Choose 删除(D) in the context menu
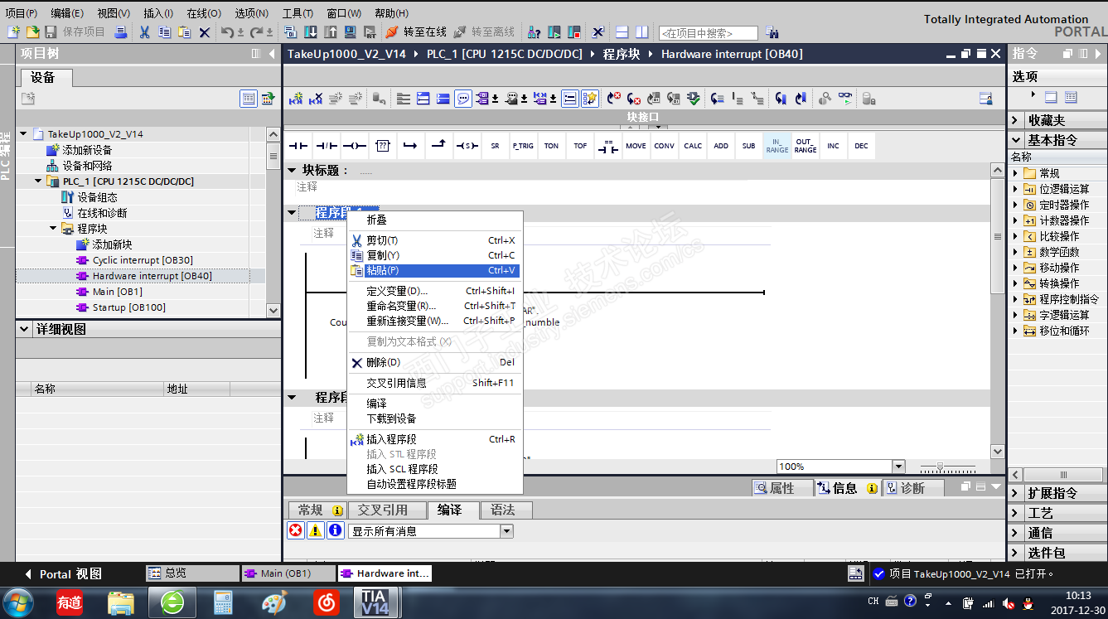The width and height of the screenshot is (1108, 619). tap(434, 362)
